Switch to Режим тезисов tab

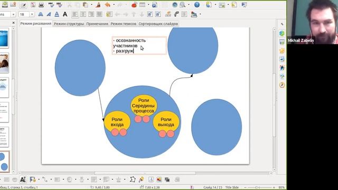(x=123, y=24)
